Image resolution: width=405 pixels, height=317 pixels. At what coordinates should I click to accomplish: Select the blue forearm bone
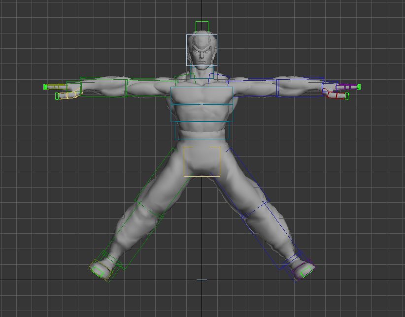pos(300,87)
